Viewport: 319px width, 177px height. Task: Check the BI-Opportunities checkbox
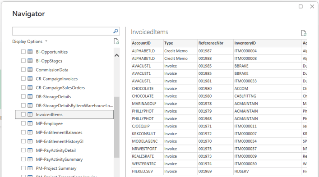coord(23,52)
